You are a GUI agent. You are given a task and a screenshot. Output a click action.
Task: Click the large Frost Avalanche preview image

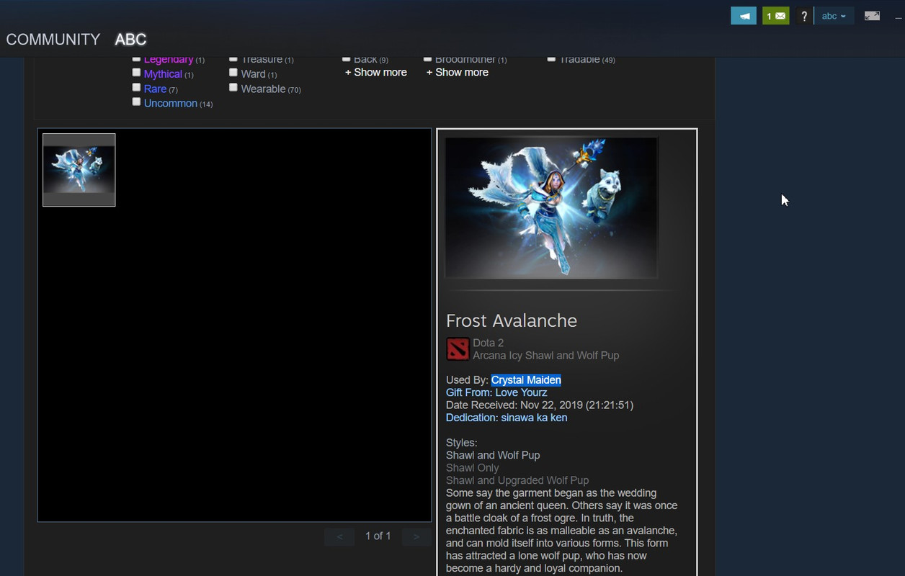pos(551,207)
